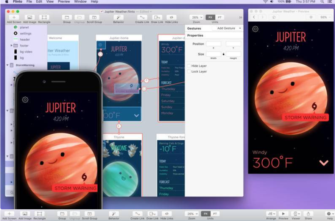Select the Jupiter-home screen title on the canvas
The width and height of the screenshot is (335, 221).
point(119,38)
